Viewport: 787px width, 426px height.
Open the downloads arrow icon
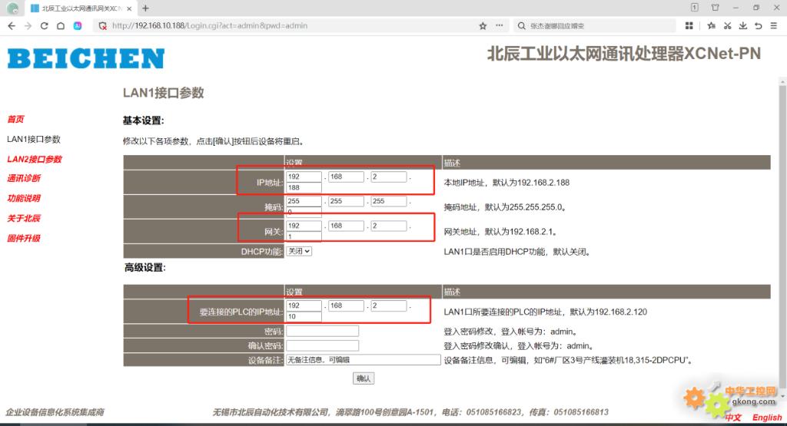743,25
